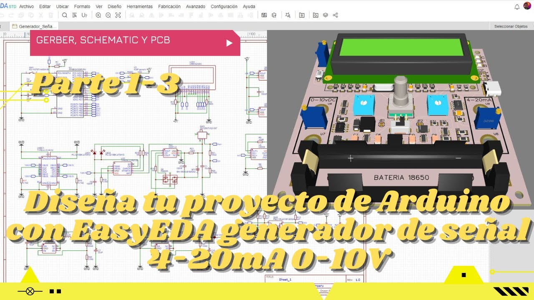Open the Avanzado menu
534x300 pixels.
coord(196,7)
